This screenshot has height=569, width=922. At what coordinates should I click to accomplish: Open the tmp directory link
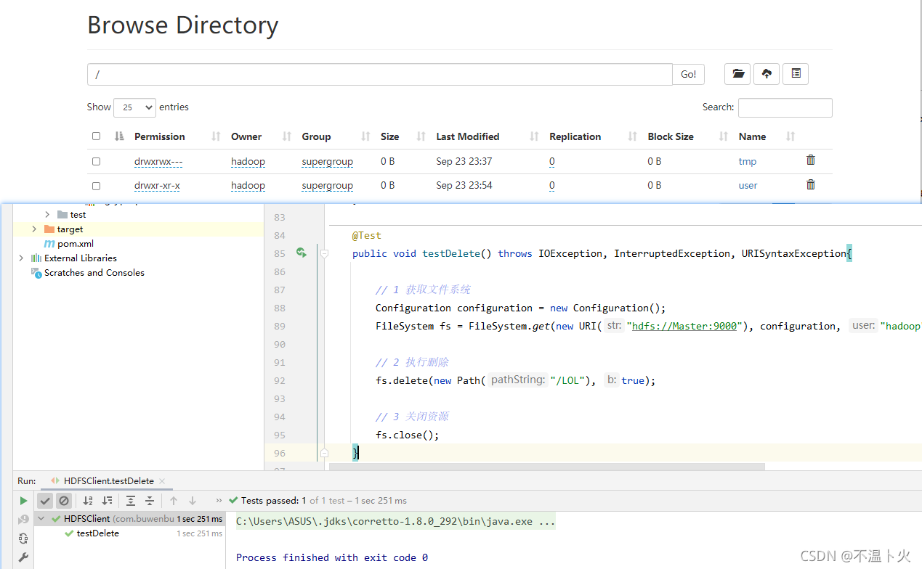748,161
